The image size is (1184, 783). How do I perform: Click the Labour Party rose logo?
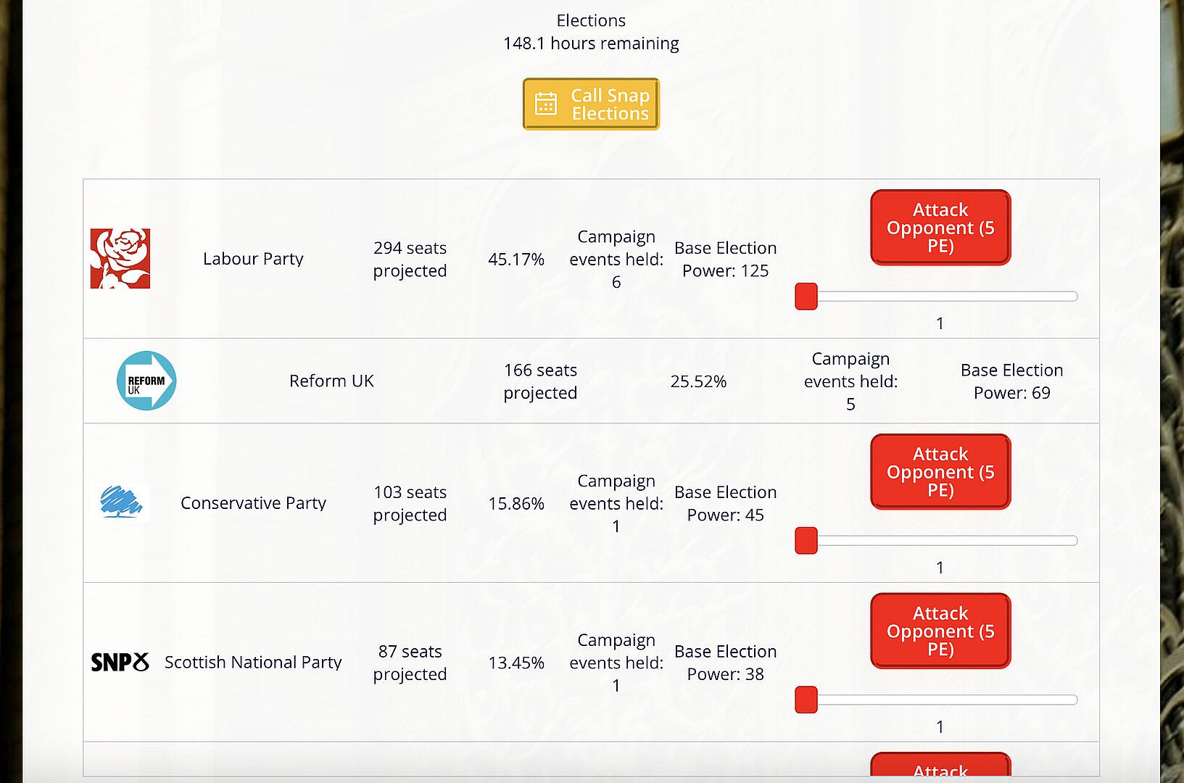[x=120, y=259]
